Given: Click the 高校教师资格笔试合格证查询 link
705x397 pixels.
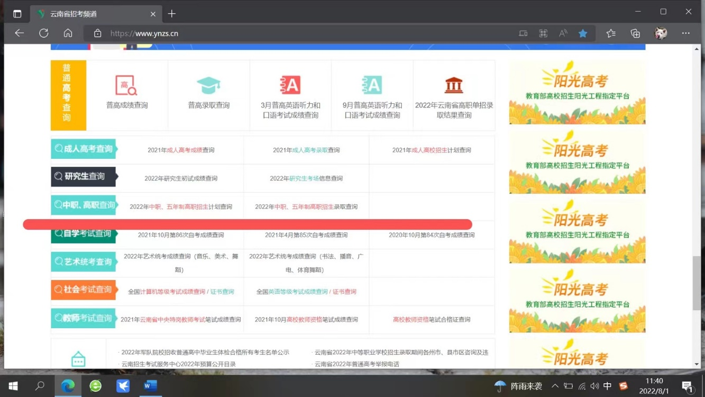Looking at the screenshot, I should (432, 320).
